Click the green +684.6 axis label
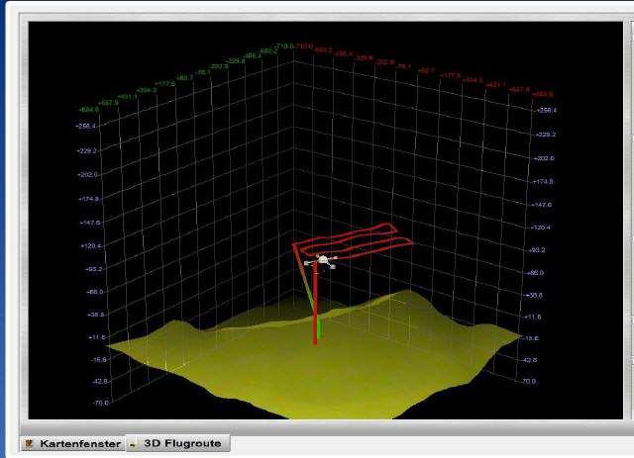 pyautogui.click(x=87, y=110)
